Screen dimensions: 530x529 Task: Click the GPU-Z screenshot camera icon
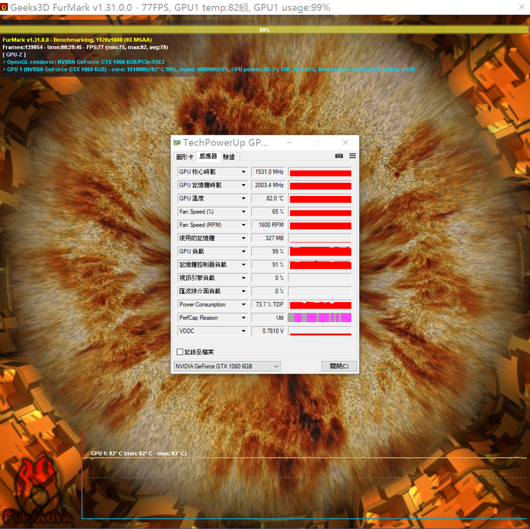point(339,156)
